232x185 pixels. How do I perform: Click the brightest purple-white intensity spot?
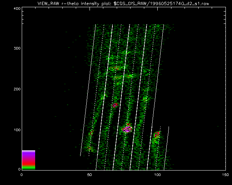127,129
